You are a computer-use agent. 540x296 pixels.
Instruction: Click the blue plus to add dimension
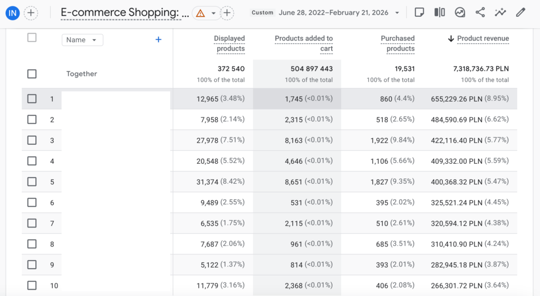click(158, 40)
